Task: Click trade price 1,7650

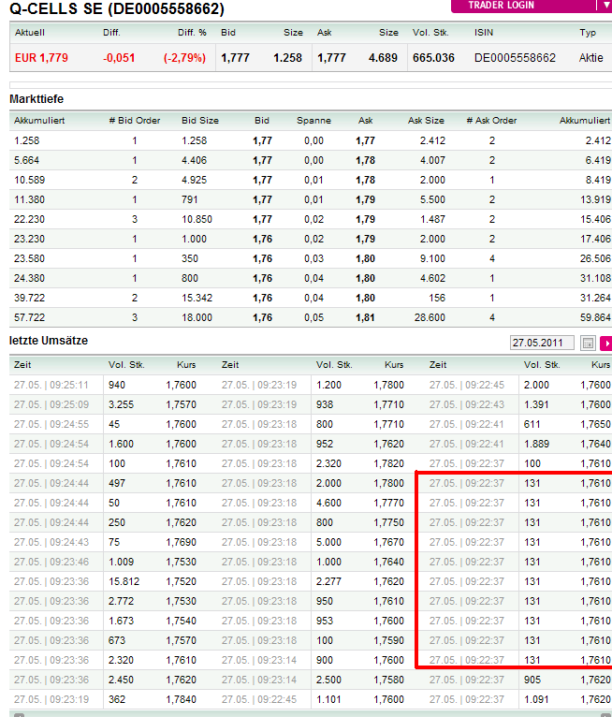Action: click(x=595, y=424)
